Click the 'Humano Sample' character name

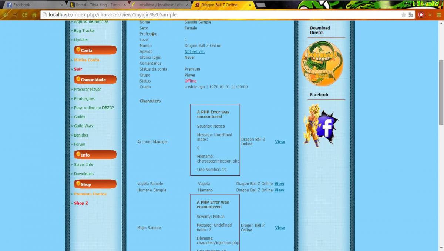tap(152, 190)
